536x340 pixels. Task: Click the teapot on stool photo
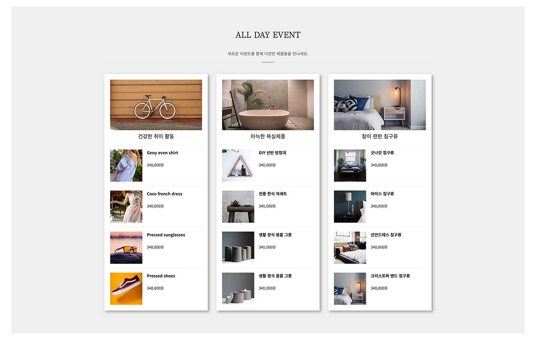click(238, 207)
